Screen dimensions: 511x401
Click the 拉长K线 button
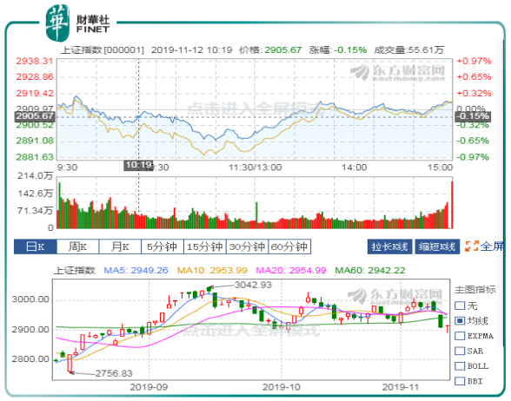(x=389, y=247)
